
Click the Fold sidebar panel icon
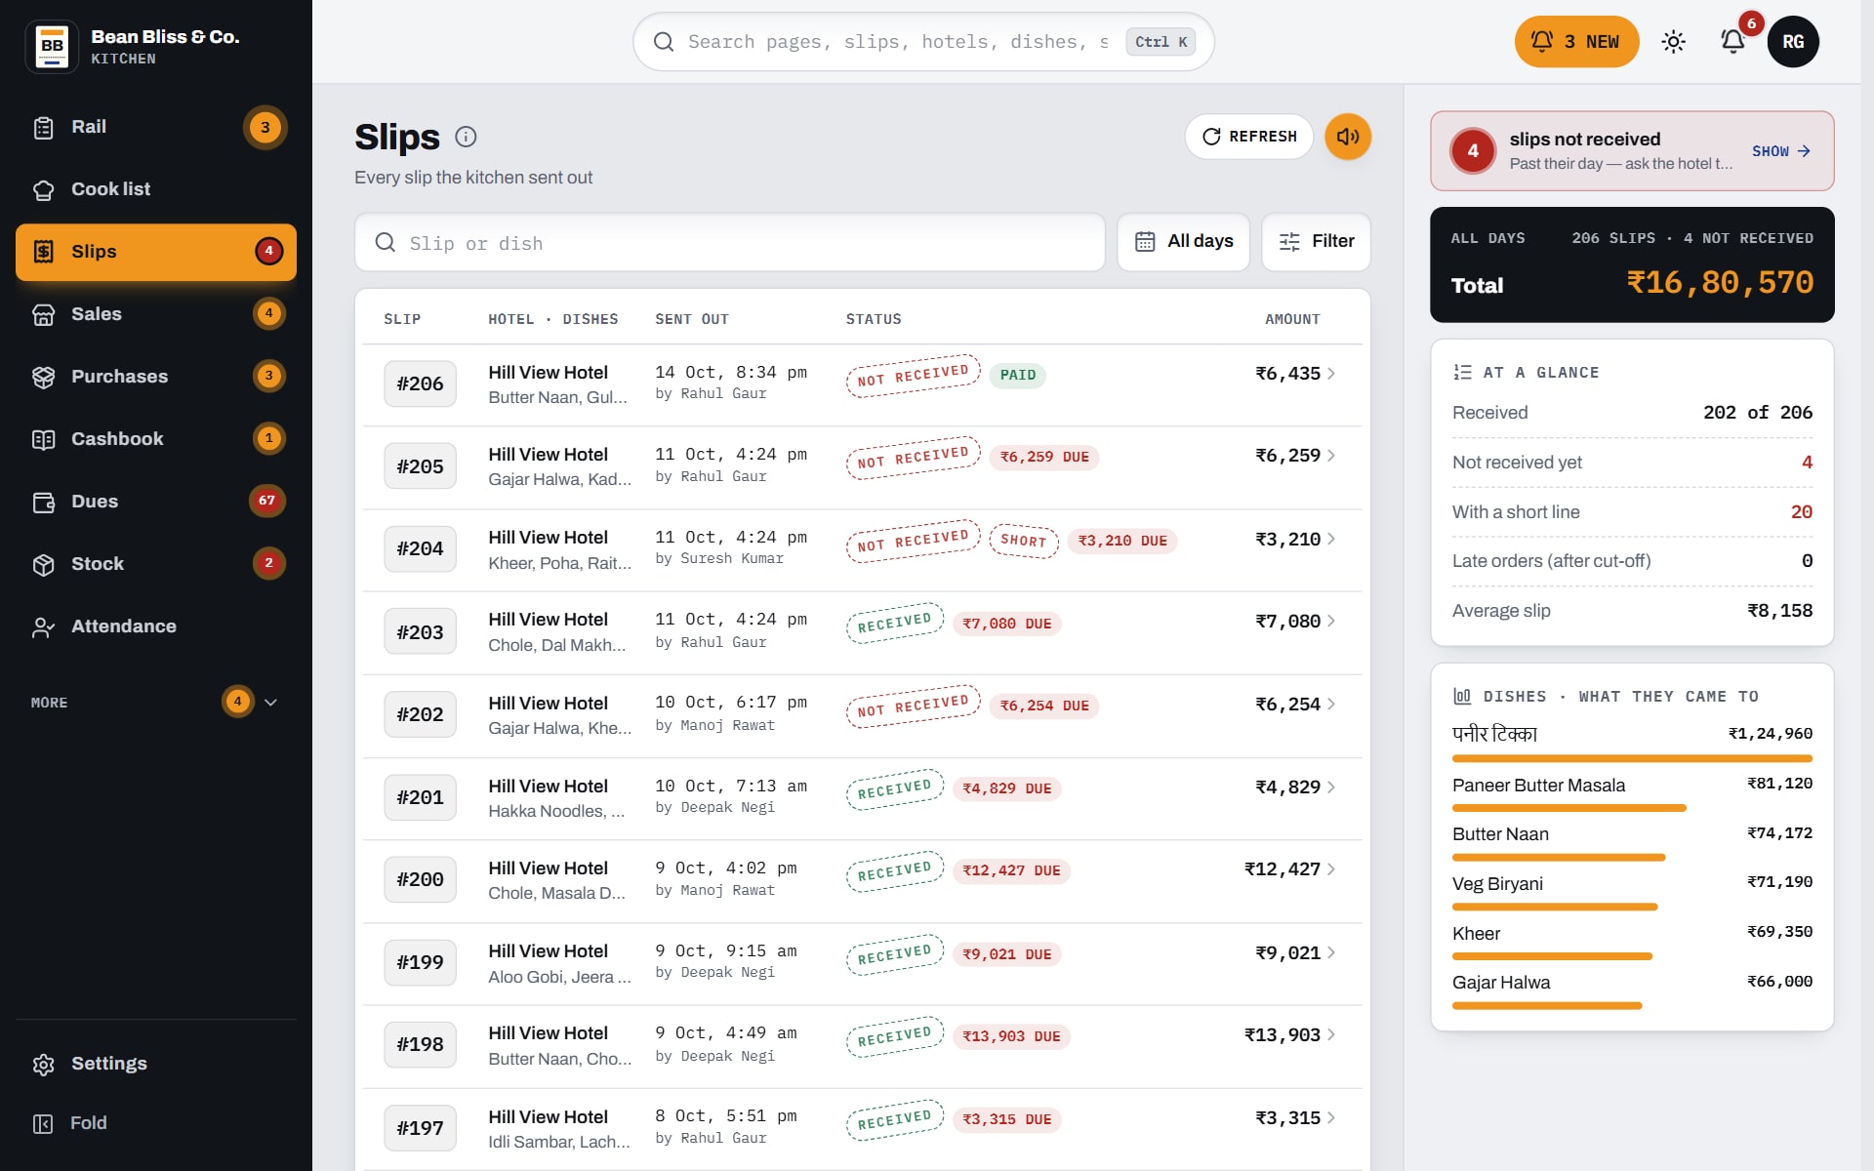point(43,1123)
